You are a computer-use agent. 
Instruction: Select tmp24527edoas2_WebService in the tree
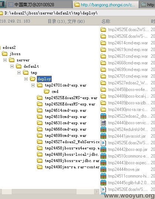pyautogui.click(x=72, y=142)
